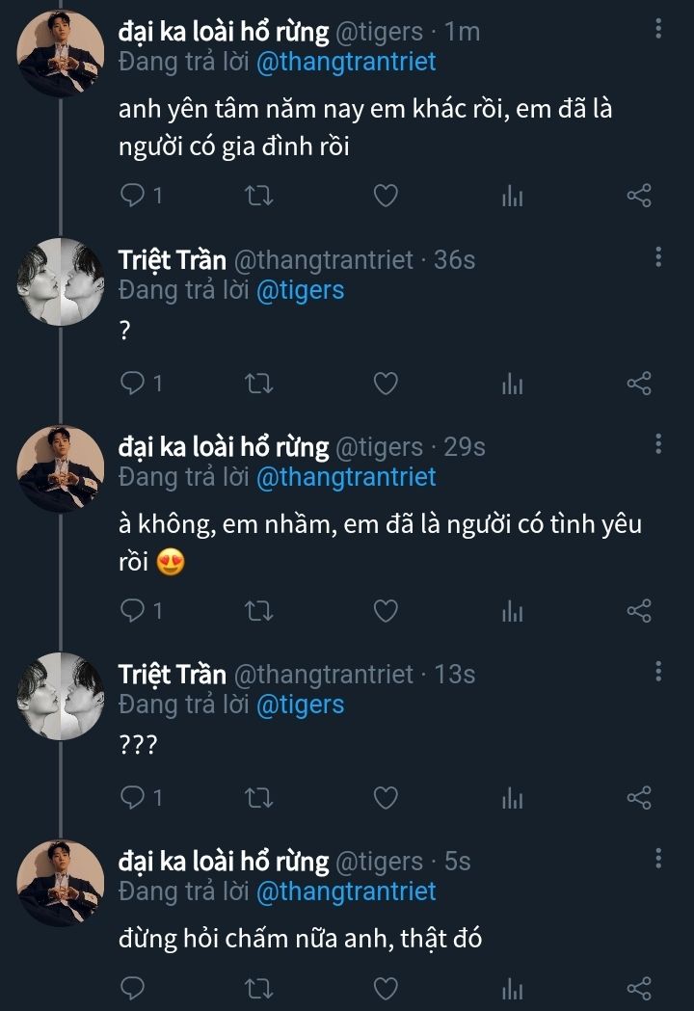Retweet the first tweet by đại ka
The height and width of the screenshot is (1011, 694).
click(x=259, y=197)
